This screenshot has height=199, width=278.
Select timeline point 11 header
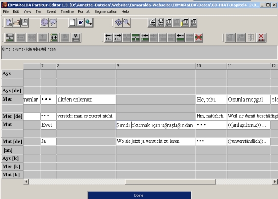pyautogui.click(x=249, y=66)
